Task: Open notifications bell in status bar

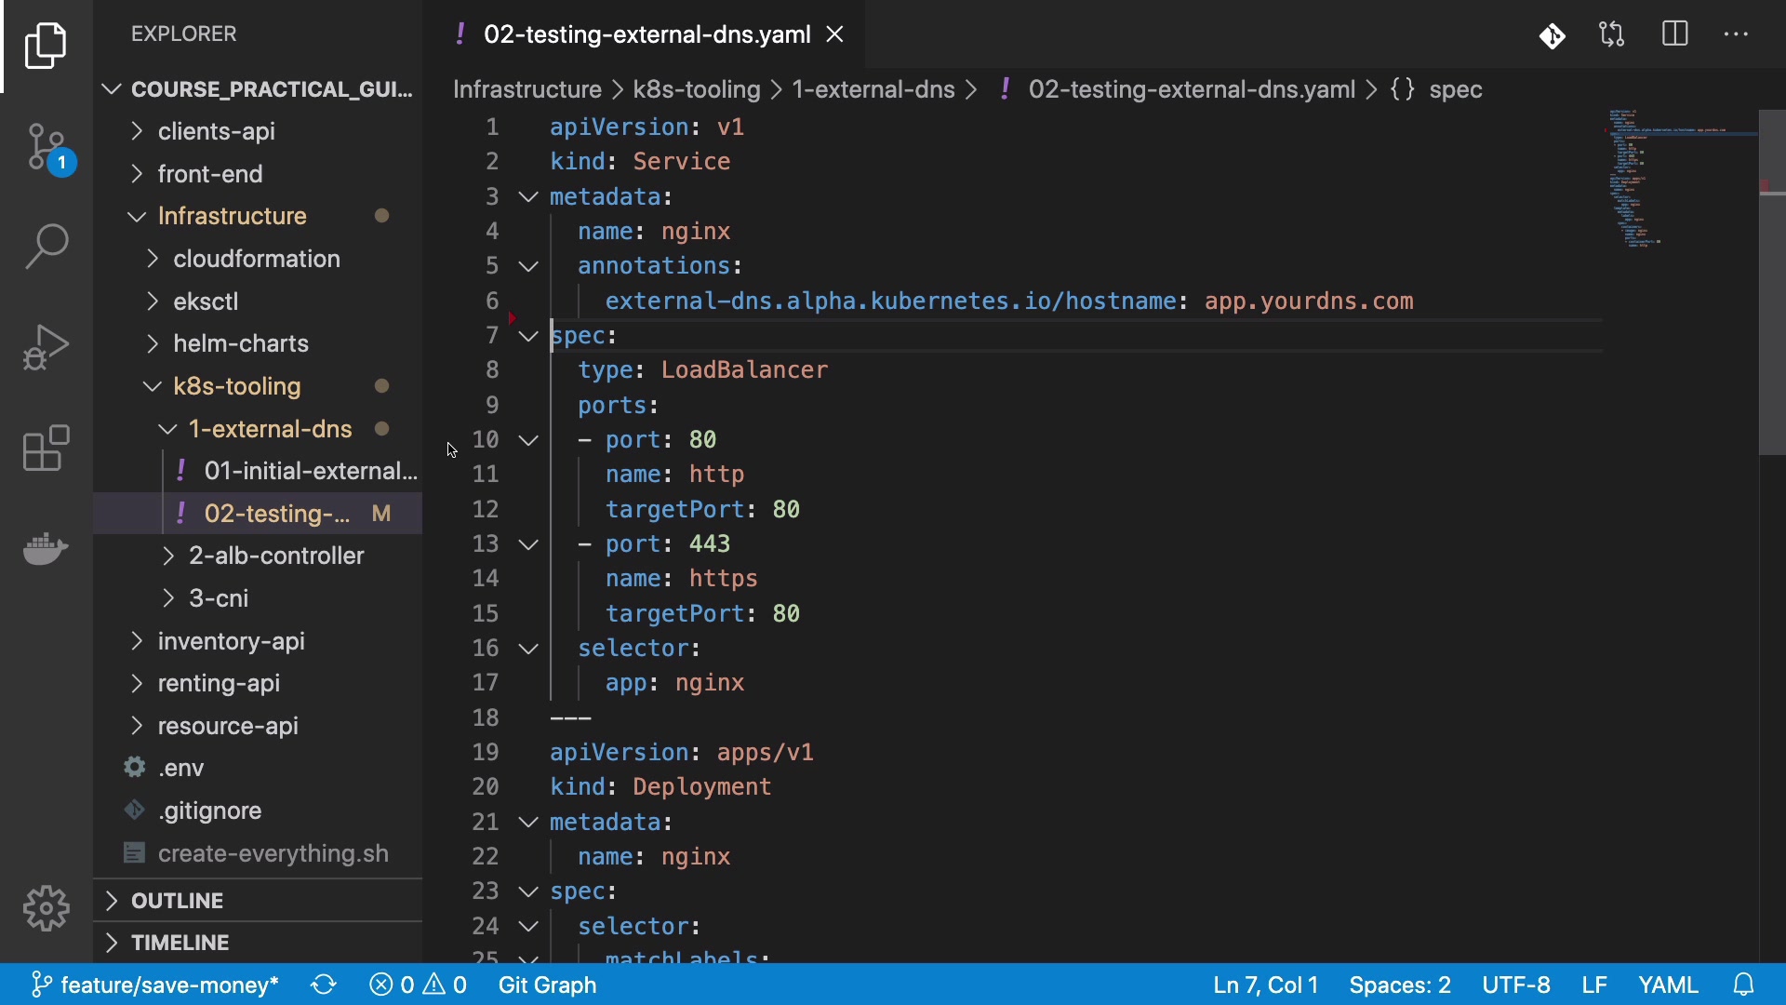Action: 1744,985
